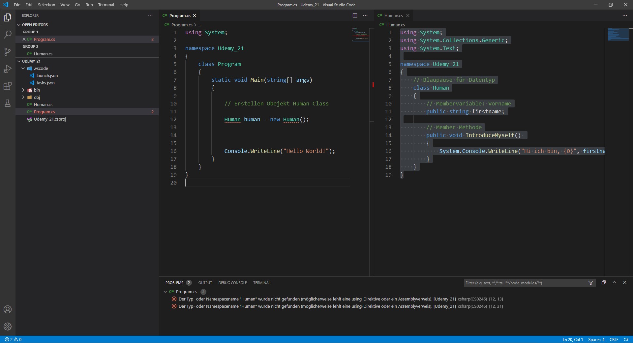Screen dimensions: 633x343
Task: Open the Accounts menu icon
Action: pos(8,309)
